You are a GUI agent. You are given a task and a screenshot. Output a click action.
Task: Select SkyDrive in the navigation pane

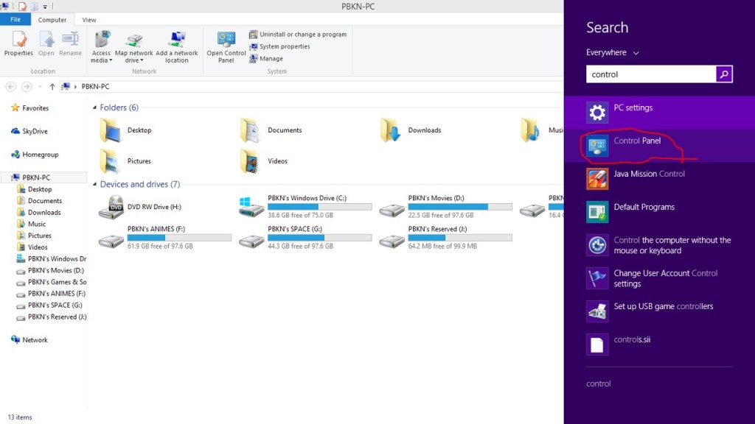34,131
